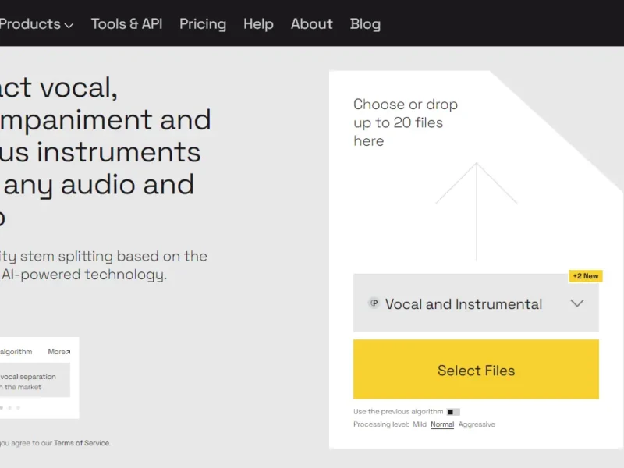Image resolution: width=624 pixels, height=468 pixels.
Task: Select Normal processing level
Action: pyautogui.click(x=442, y=424)
